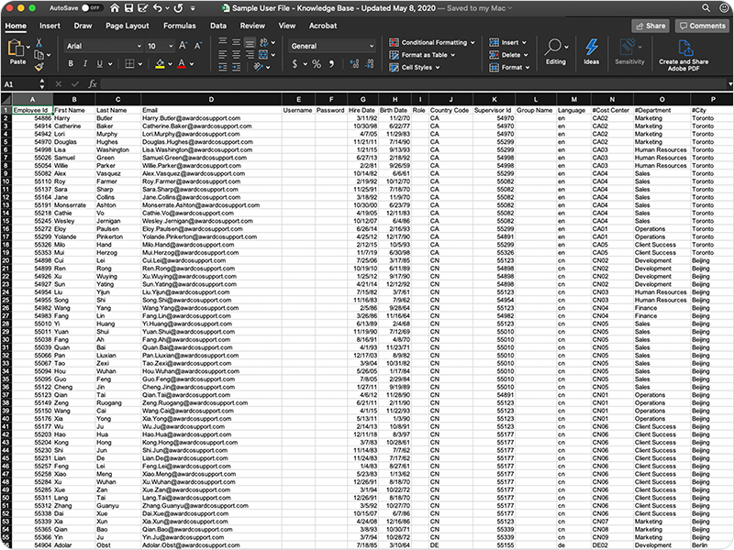
Task: Click the Ideas lightning bolt icon
Action: pyautogui.click(x=592, y=51)
